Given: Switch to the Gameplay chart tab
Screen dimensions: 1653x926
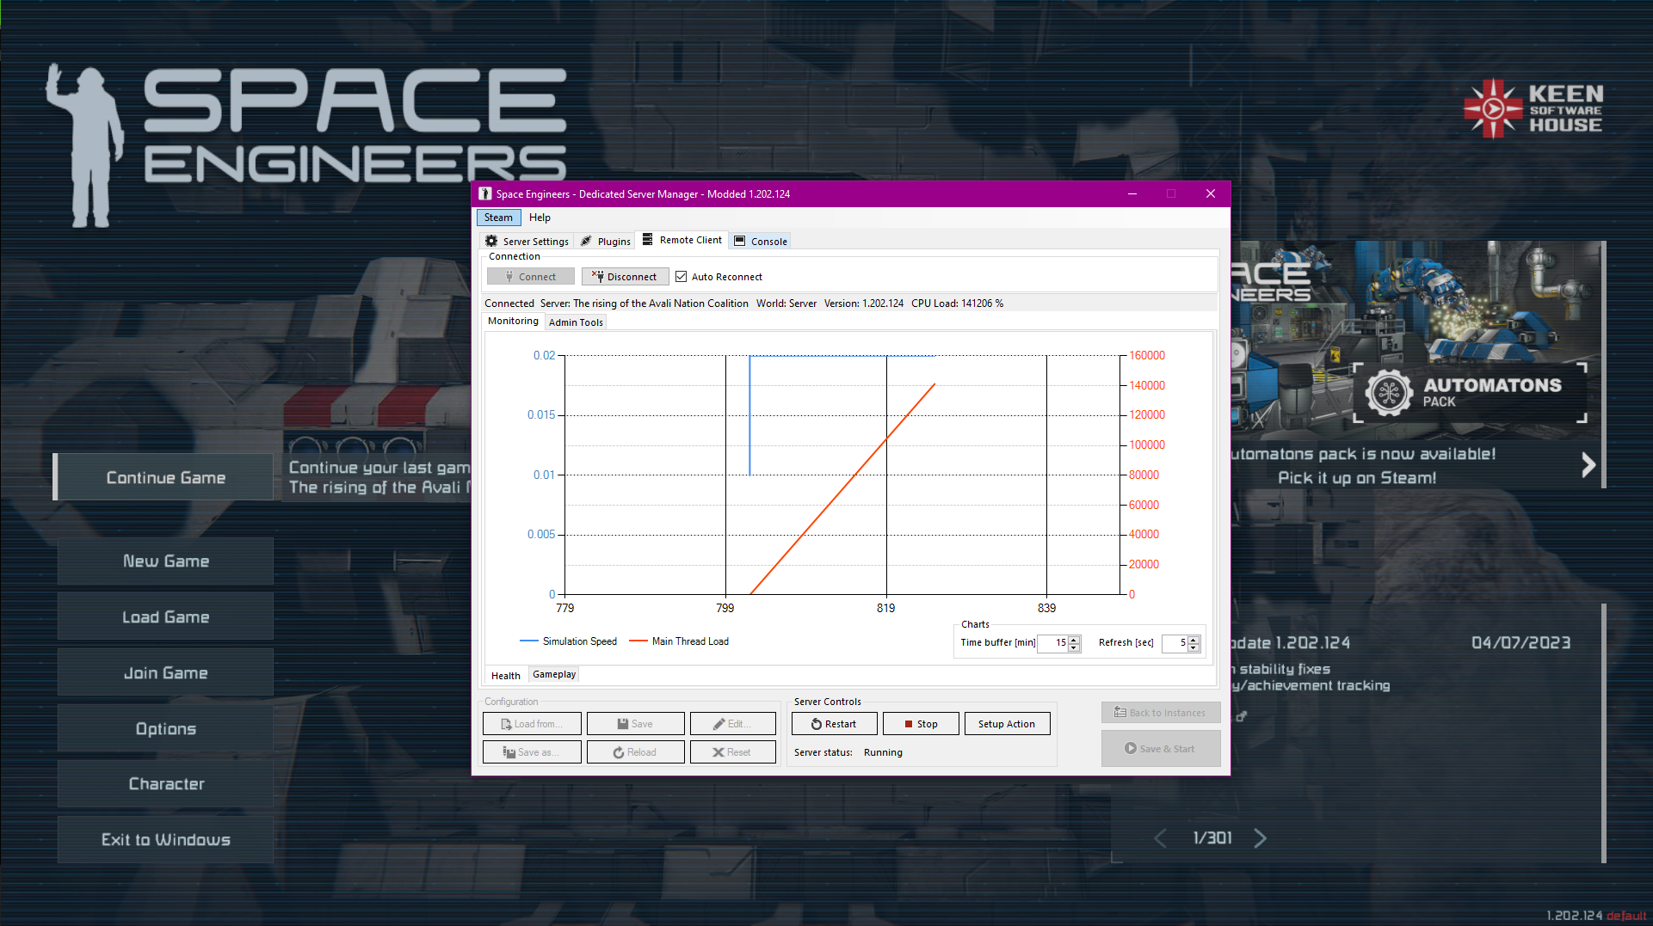Looking at the screenshot, I should pos(554,675).
